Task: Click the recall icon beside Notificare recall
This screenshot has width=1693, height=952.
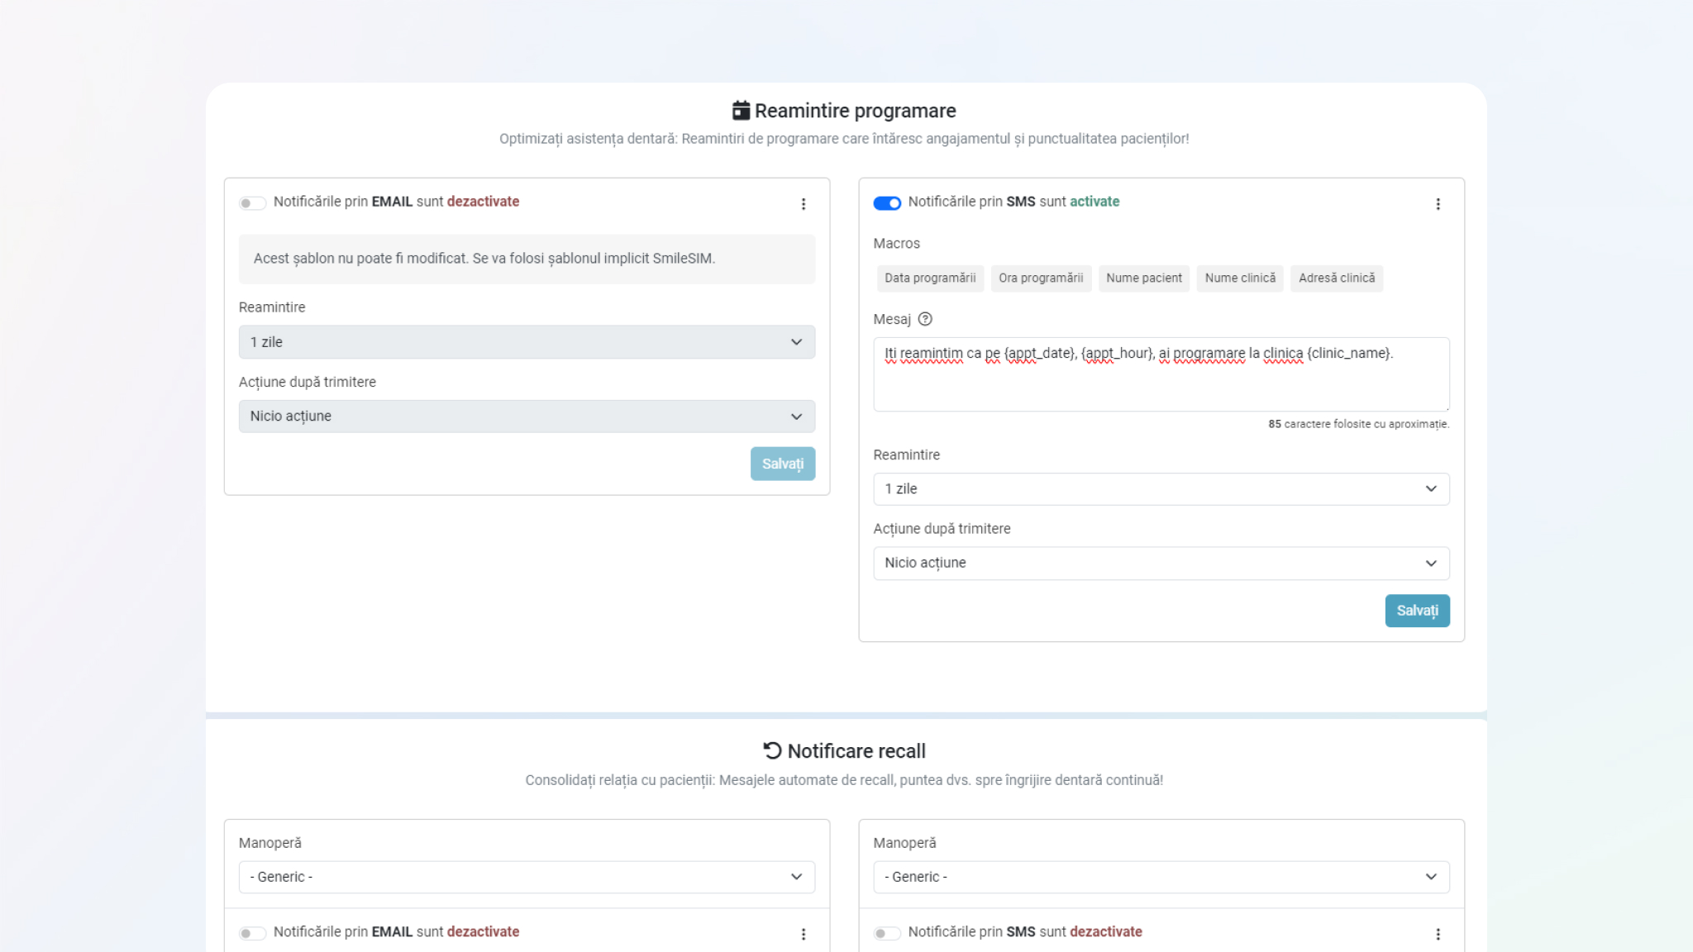Action: 773,750
